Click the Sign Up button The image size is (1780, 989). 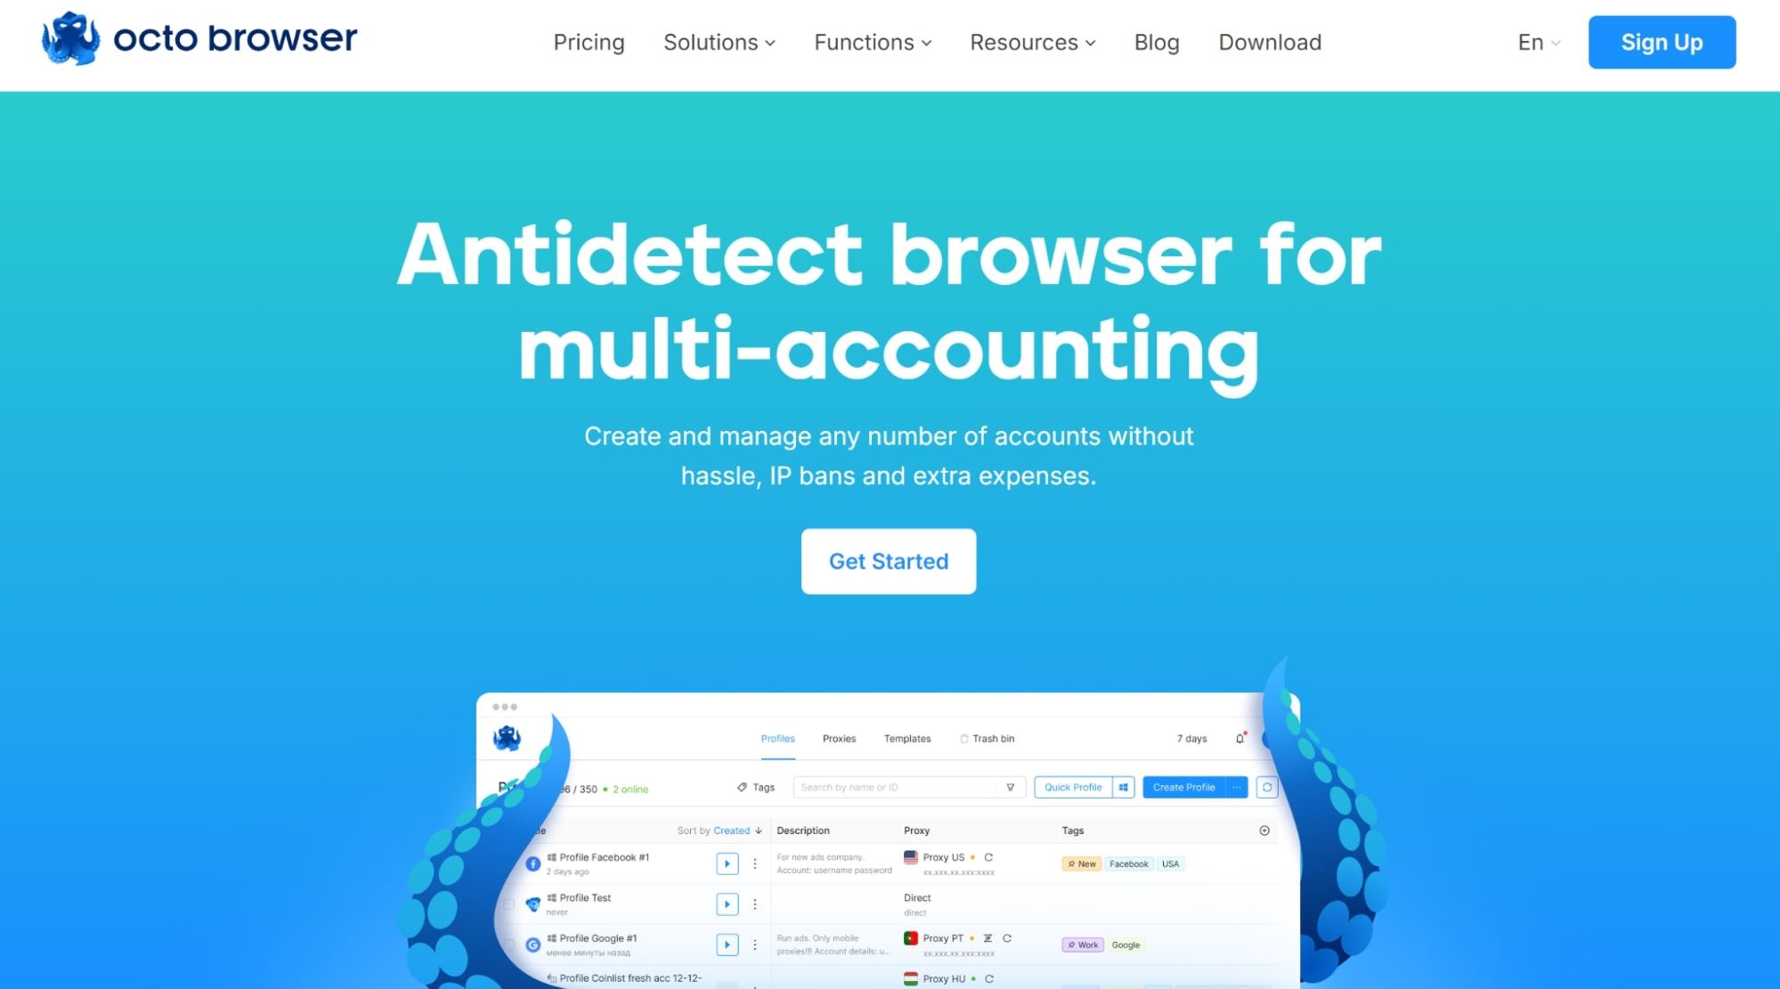1662,42
